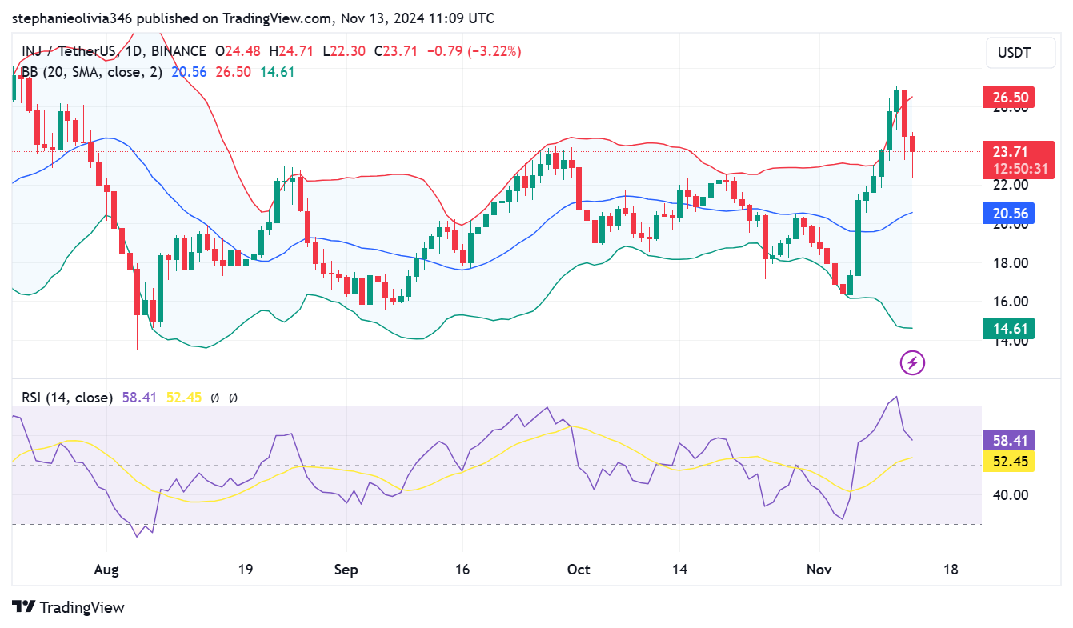Click the 22.00 price scale value
This screenshot has height=628, width=1073.
(x=1010, y=185)
